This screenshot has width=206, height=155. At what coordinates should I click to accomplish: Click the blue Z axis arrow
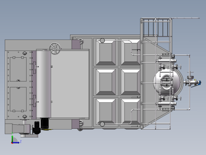click(16, 143)
